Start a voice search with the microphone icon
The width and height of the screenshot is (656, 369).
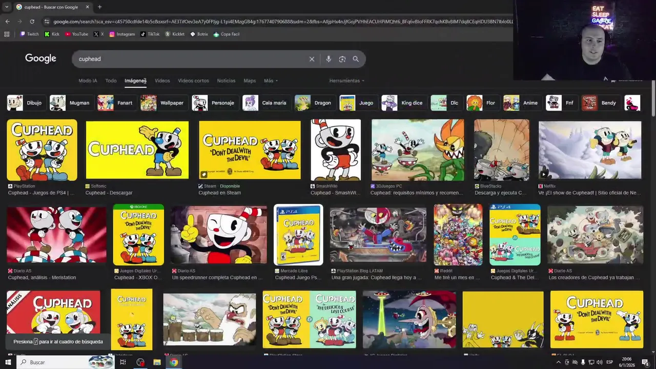tap(329, 59)
